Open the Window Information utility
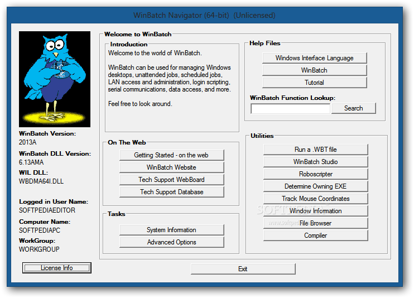The image size is (414, 298). tap(315, 211)
